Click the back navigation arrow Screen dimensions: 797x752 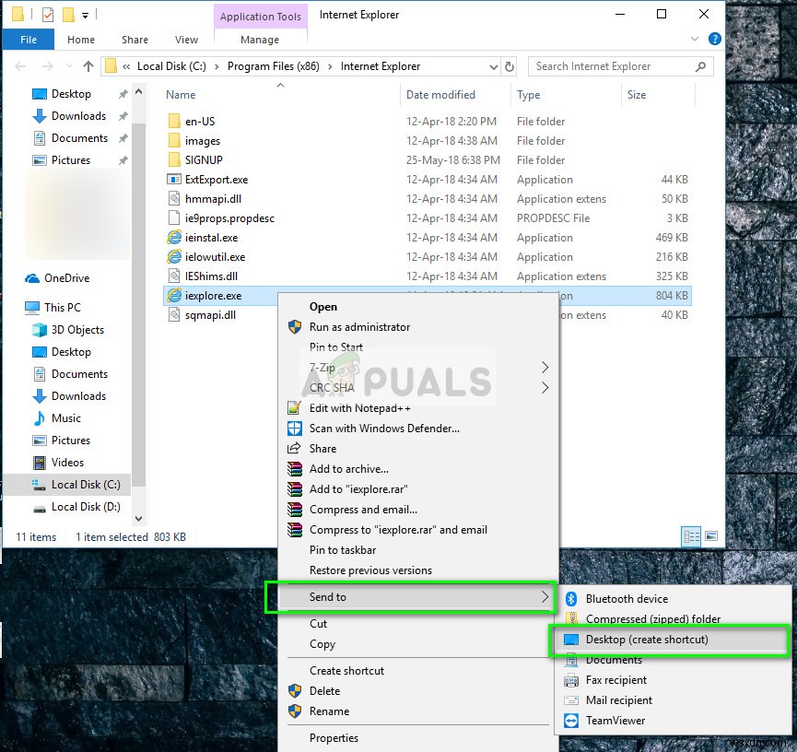[19, 66]
